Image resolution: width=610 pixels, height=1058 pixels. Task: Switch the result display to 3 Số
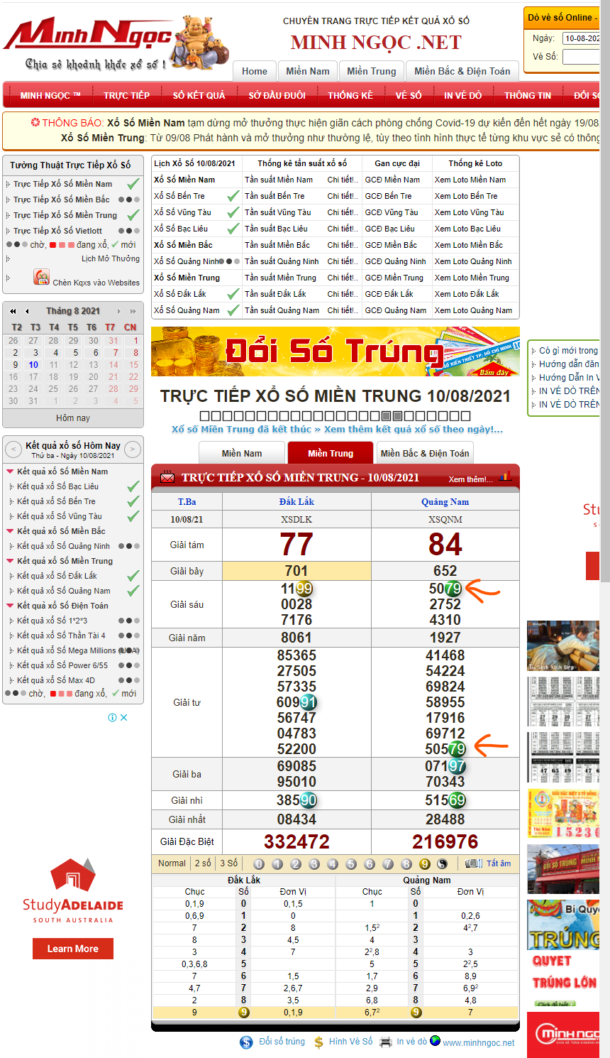(228, 863)
